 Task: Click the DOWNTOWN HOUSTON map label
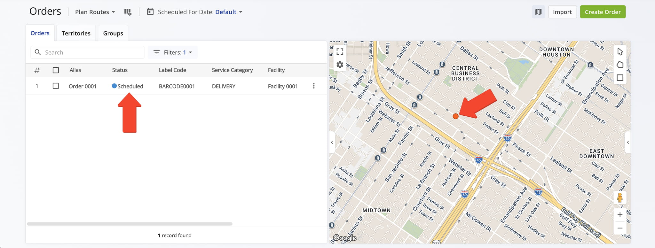tap(556, 52)
